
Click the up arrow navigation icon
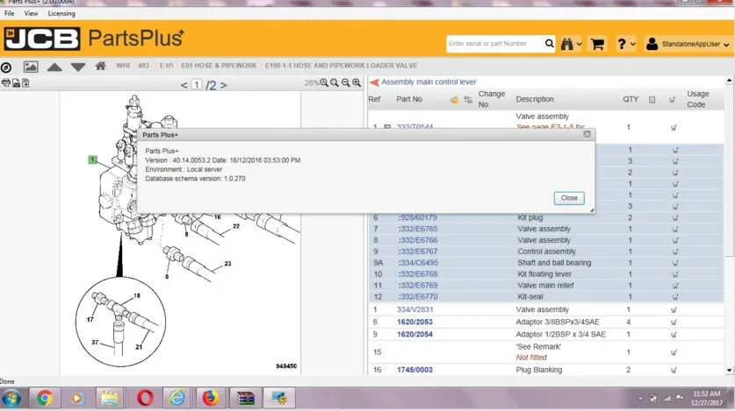pos(54,67)
